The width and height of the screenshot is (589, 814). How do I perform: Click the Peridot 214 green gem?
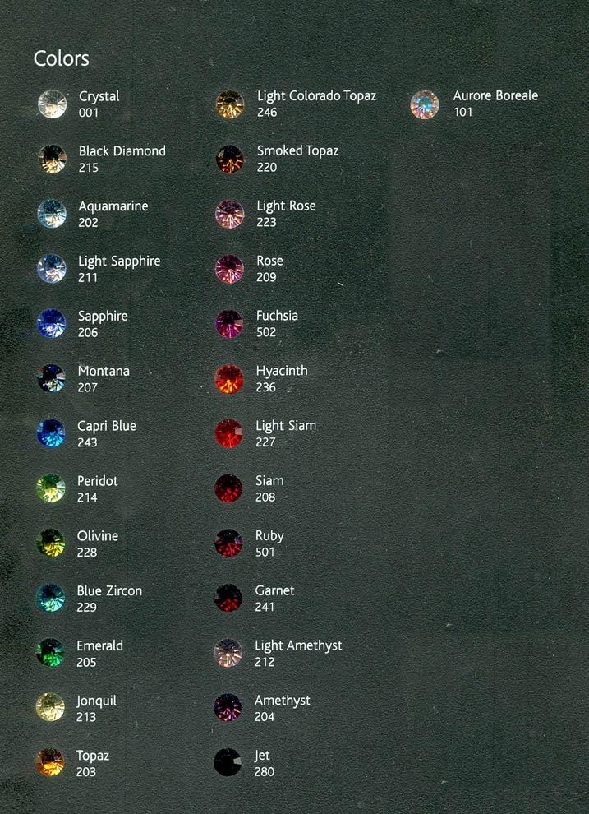[x=51, y=488]
